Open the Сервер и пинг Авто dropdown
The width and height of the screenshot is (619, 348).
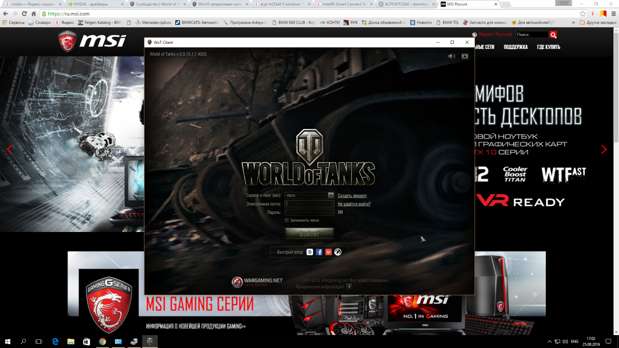(x=309, y=195)
